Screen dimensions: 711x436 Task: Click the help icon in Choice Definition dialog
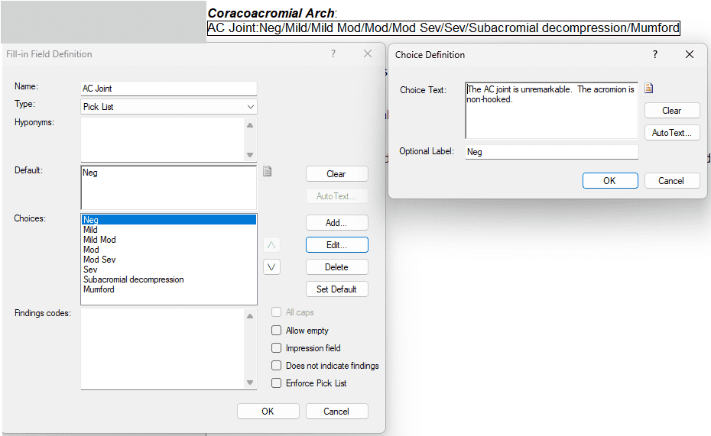tap(655, 54)
